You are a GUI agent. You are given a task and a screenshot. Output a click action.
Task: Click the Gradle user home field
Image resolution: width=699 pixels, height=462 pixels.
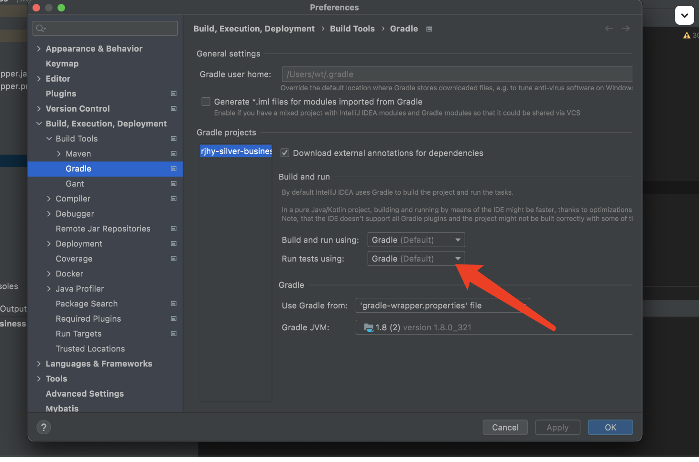click(457, 74)
